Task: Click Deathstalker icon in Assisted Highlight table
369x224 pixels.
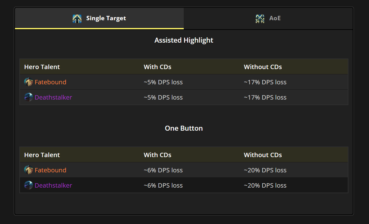Action: 29,97
